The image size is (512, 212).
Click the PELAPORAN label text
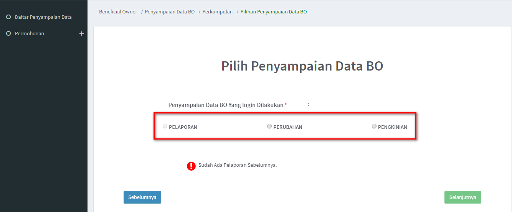pos(183,127)
